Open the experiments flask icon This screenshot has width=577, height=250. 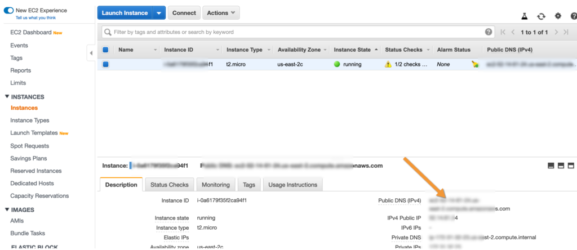(525, 17)
